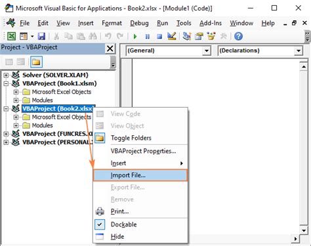The width and height of the screenshot is (311, 246).
Task: Click View Code icon in Project pane
Action: 9,62
